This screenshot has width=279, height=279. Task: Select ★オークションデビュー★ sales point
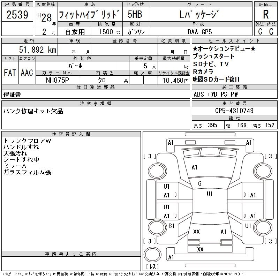click(x=224, y=48)
